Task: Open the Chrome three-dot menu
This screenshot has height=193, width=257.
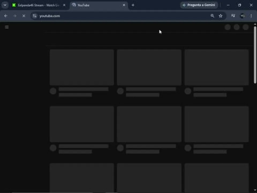Action: [251, 16]
